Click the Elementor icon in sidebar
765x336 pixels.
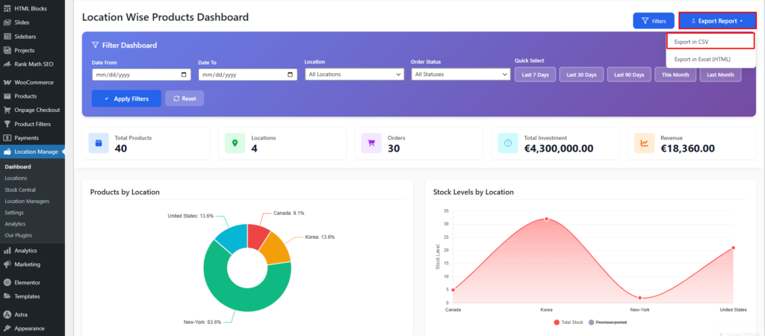click(x=7, y=282)
